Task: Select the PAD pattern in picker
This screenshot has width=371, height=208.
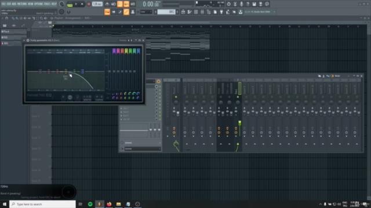Action: point(14,38)
